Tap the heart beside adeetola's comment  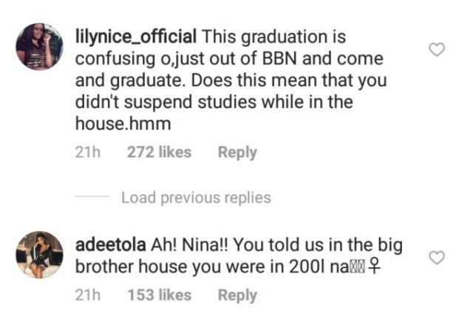point(438,258)
